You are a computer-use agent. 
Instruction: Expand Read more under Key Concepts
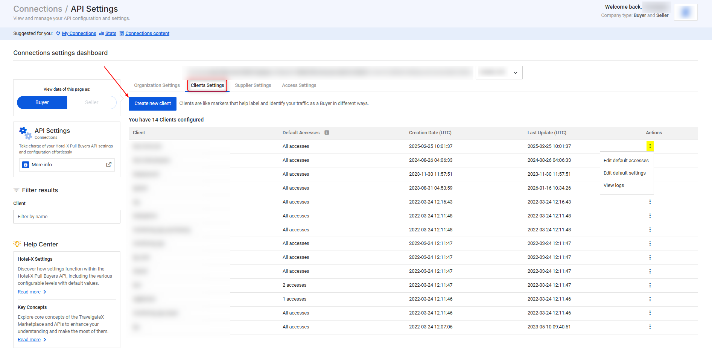tap(29, 339)
